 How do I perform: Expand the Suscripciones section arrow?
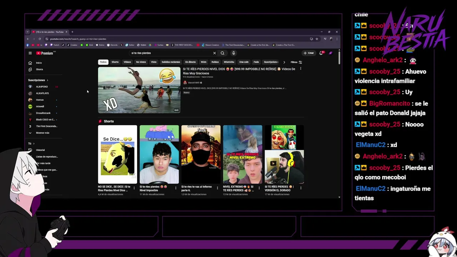tap(47, 80)
